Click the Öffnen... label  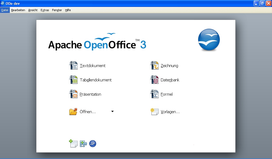[88, 112]
